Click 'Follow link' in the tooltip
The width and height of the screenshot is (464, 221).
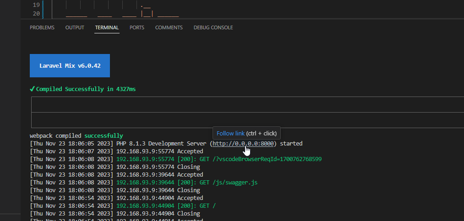[230, 134]
